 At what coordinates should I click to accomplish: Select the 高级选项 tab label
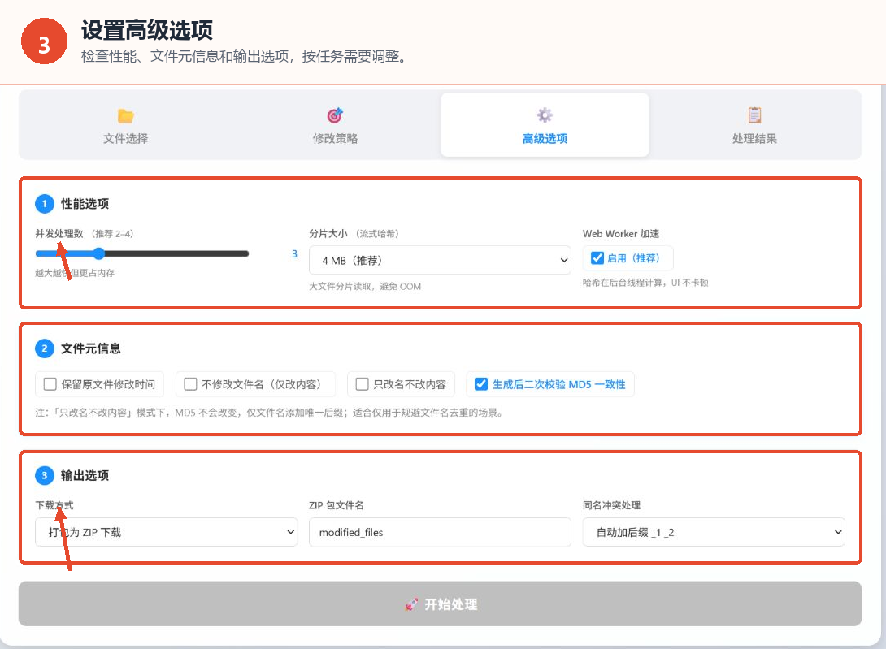tap(545, 138)
